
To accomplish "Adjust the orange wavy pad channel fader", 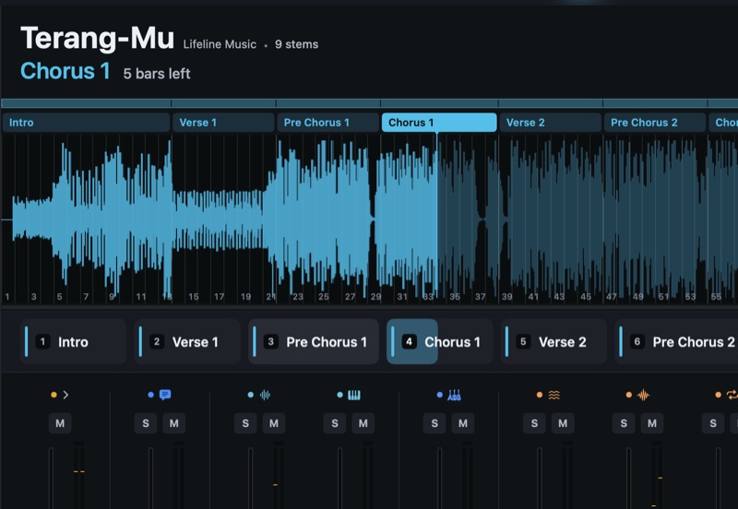I will (540, 478).
